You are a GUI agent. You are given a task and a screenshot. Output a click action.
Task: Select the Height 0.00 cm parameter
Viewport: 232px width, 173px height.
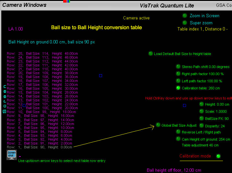(202, 104)
